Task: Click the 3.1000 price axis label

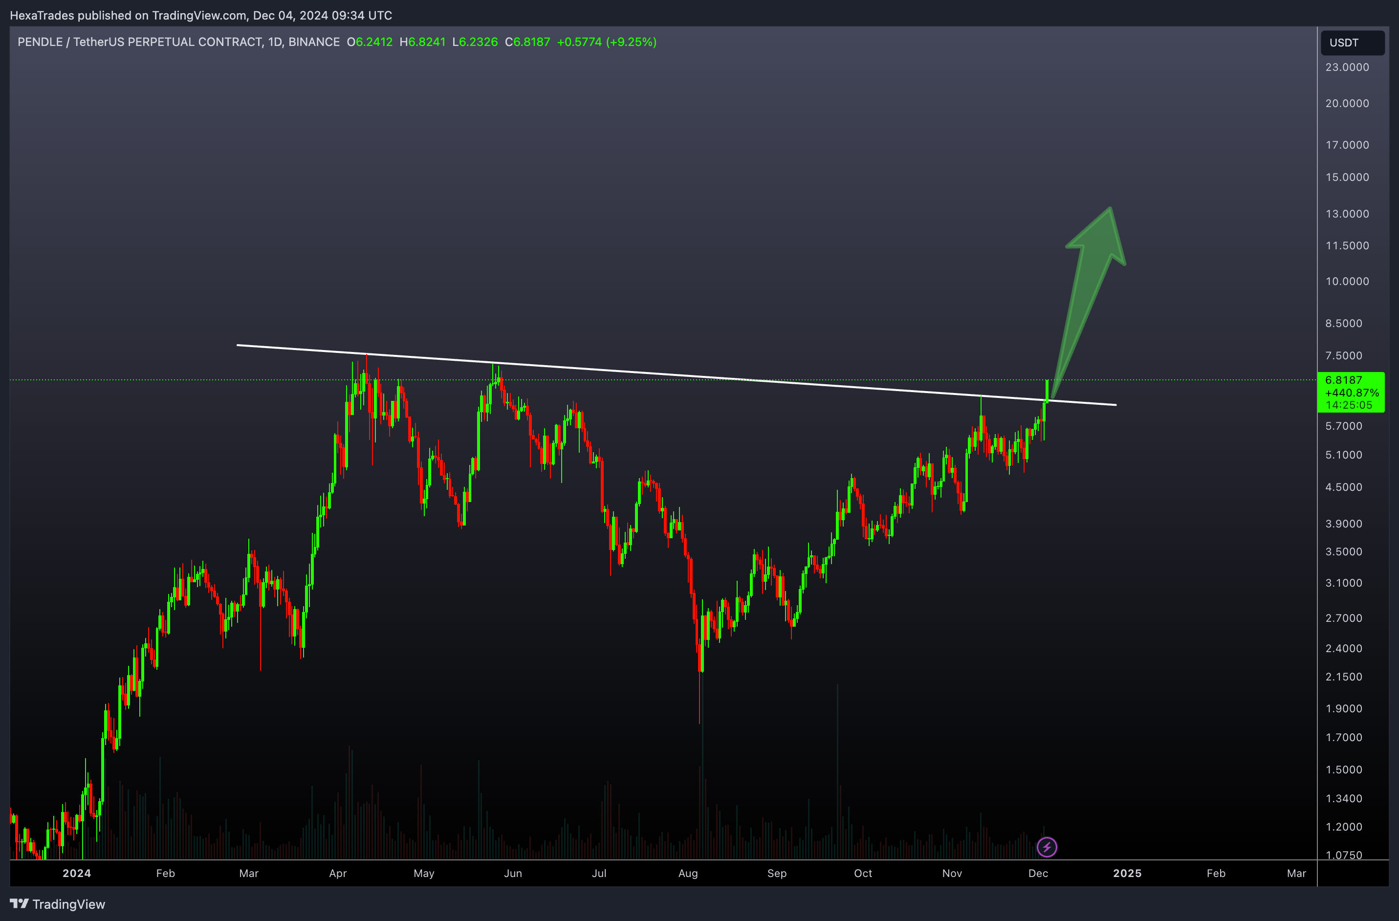Action: [1343, 583]
